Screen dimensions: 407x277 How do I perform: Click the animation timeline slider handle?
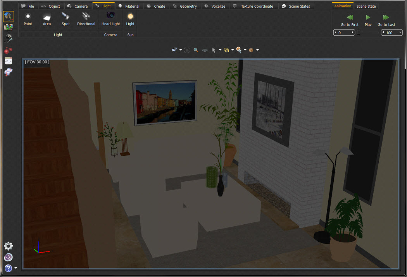click(359, 33)
